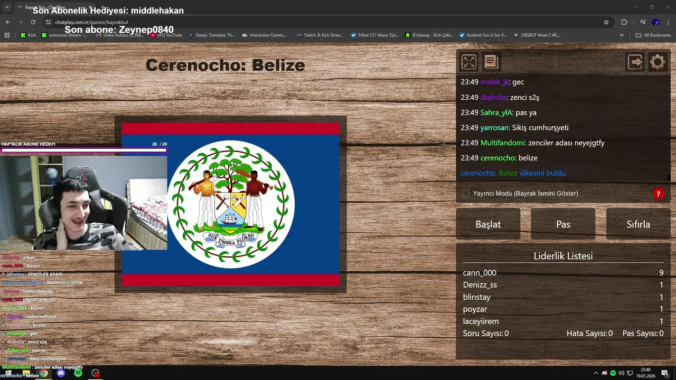Open the volume control in system tray
Image resolution: width=676 pixels, height=380 pixels.
tap(621, 373)
